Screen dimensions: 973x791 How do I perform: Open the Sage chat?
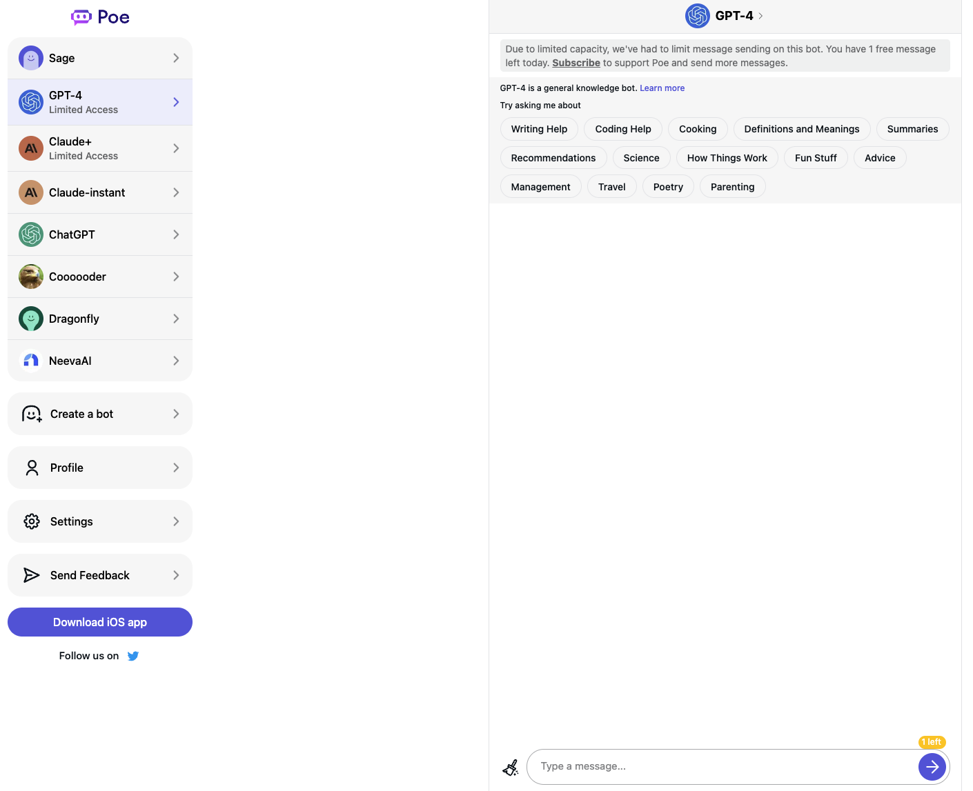point(100,58)
